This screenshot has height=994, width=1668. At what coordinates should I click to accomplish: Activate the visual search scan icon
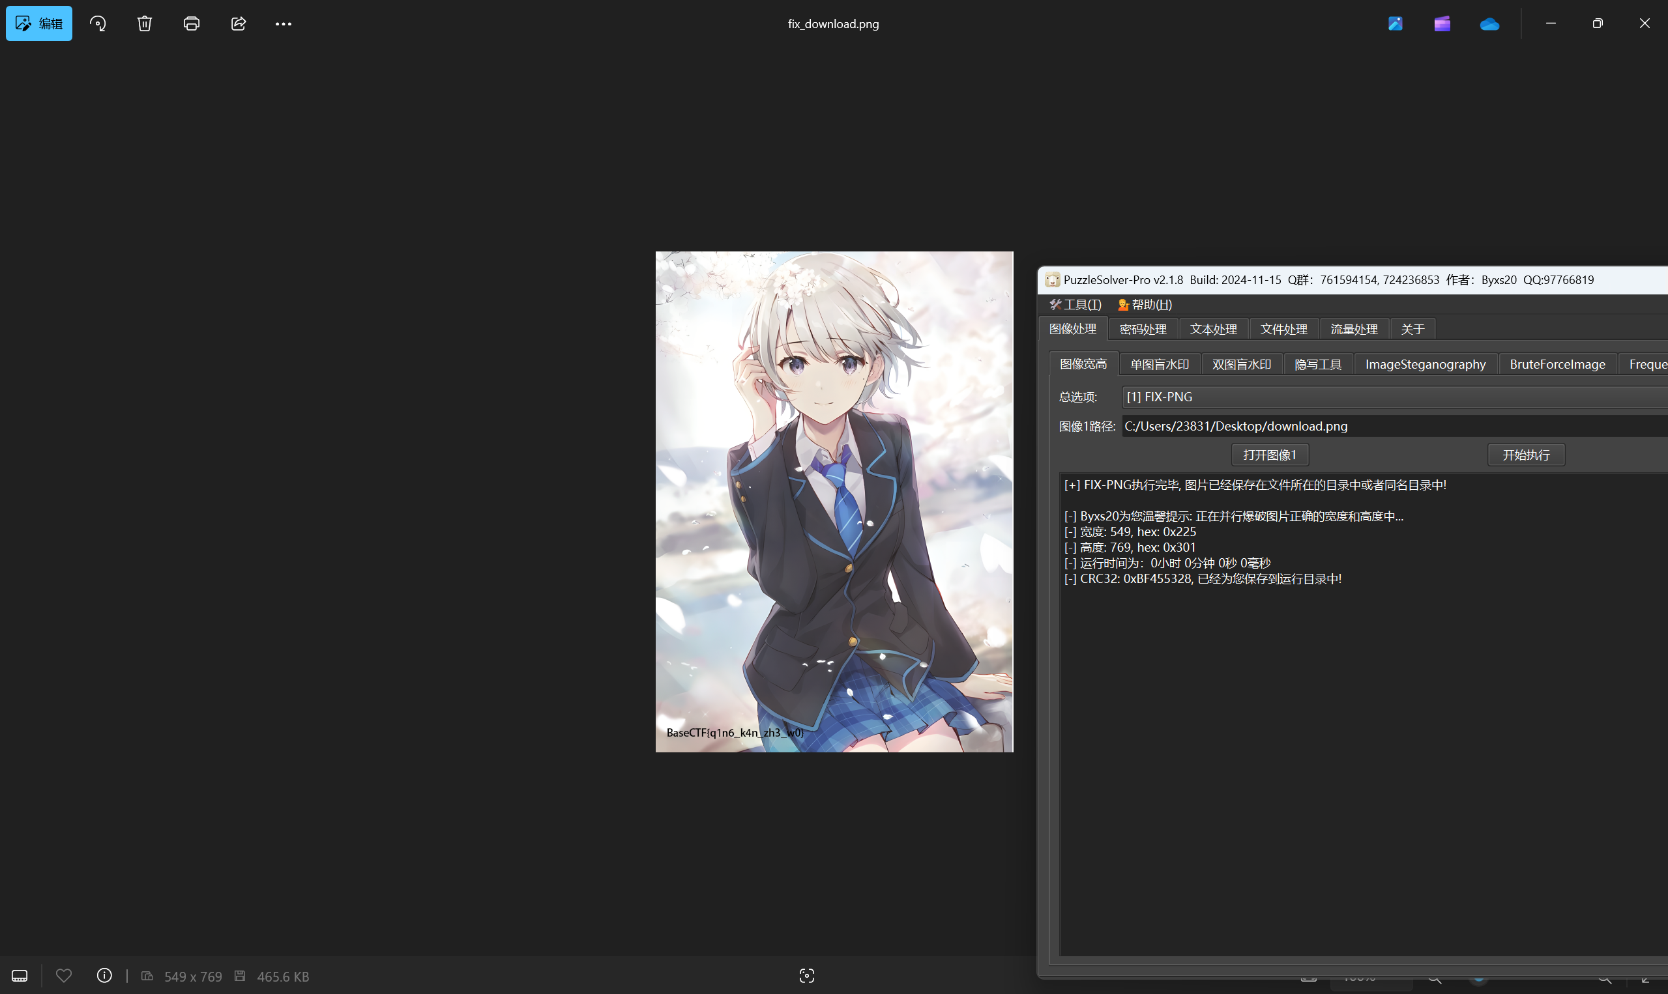[x=807, y=976]
